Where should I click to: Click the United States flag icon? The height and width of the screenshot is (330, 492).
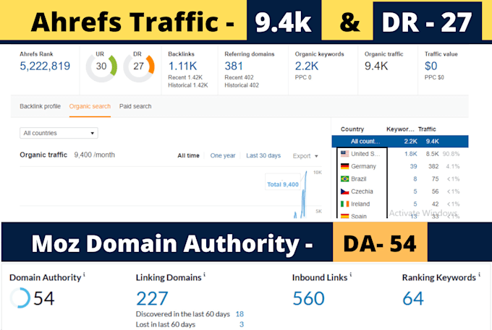pos(345,154)
